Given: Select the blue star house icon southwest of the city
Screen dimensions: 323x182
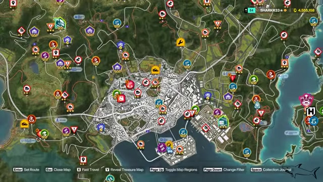Looking at the screenshot, I should pos(101,127).
